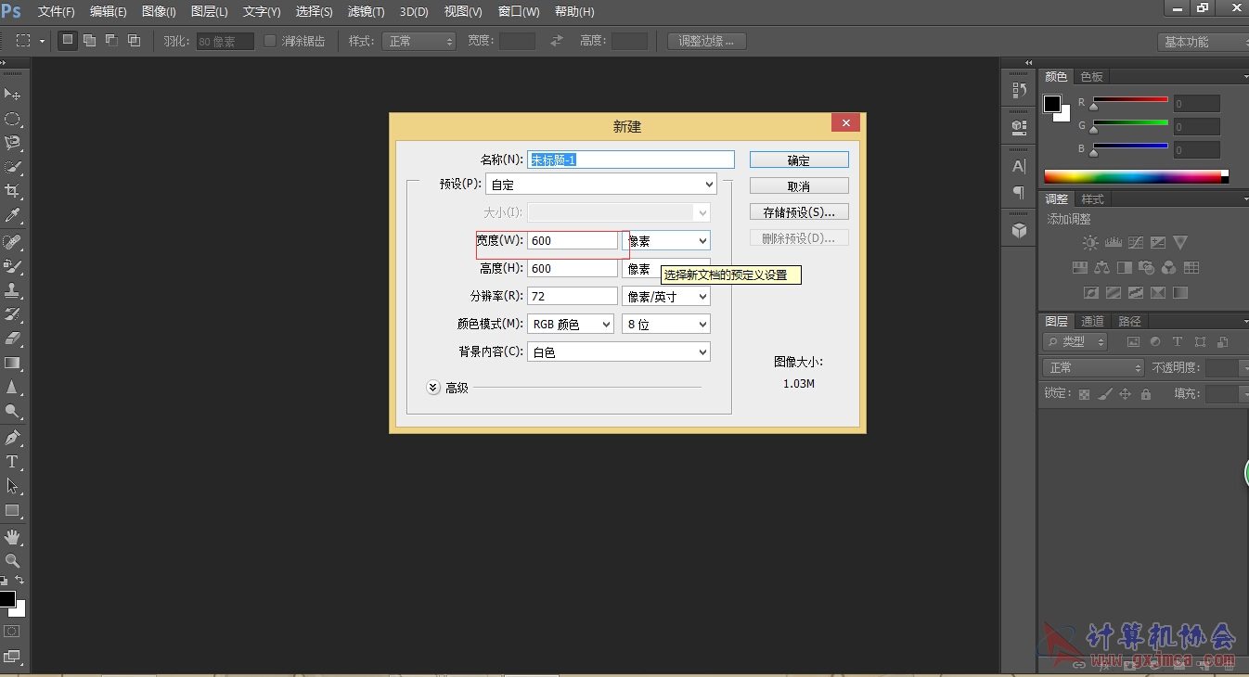Open the style dropdown 正常 in options bar
This screenshot has width=1249, height=677.
point(418,41)
